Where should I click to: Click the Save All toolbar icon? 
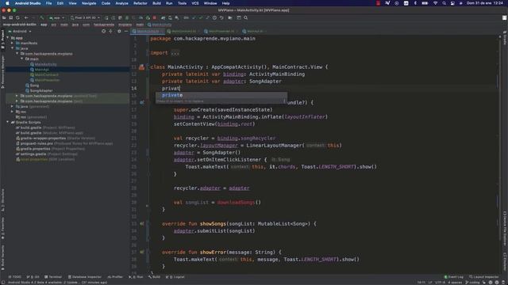10,17
